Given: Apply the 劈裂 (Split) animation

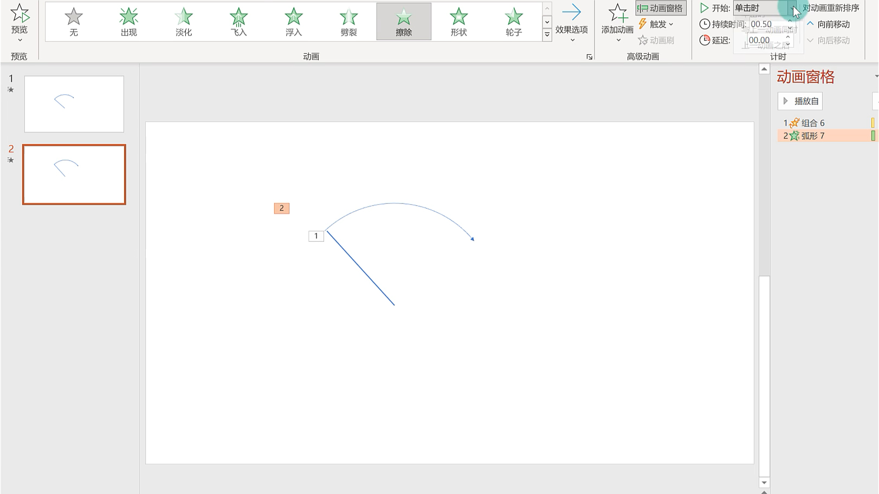Looking at the screenshot, I should coord(348,21).
